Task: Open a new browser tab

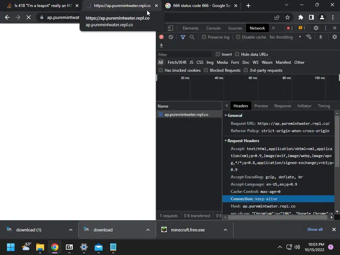Action: click(x=248, y=6)
